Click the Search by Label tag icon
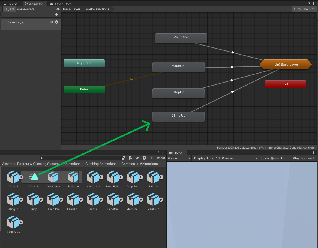318x248 pixels. (137, 158)
